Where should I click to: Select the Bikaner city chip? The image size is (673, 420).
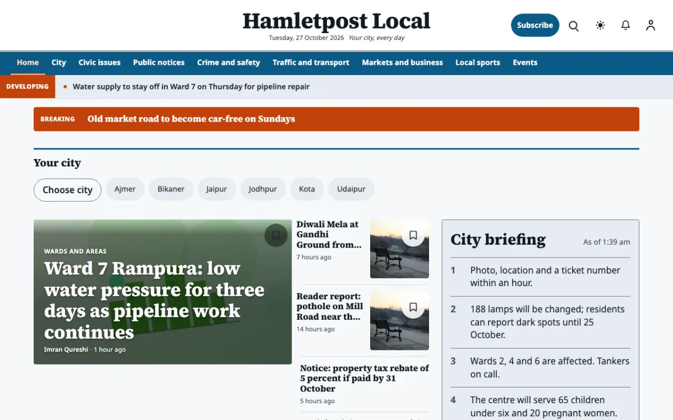pos(171,189)
